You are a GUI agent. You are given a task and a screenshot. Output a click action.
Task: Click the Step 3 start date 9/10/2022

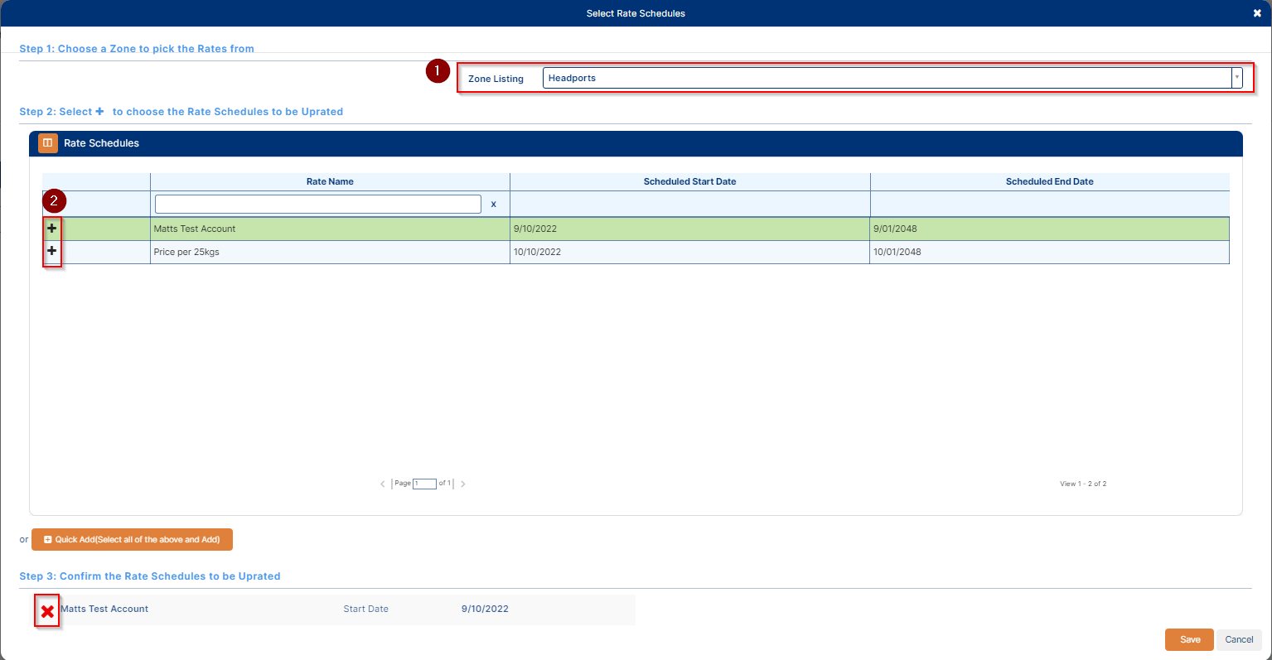pyautogui.click(x=485, y=609)
